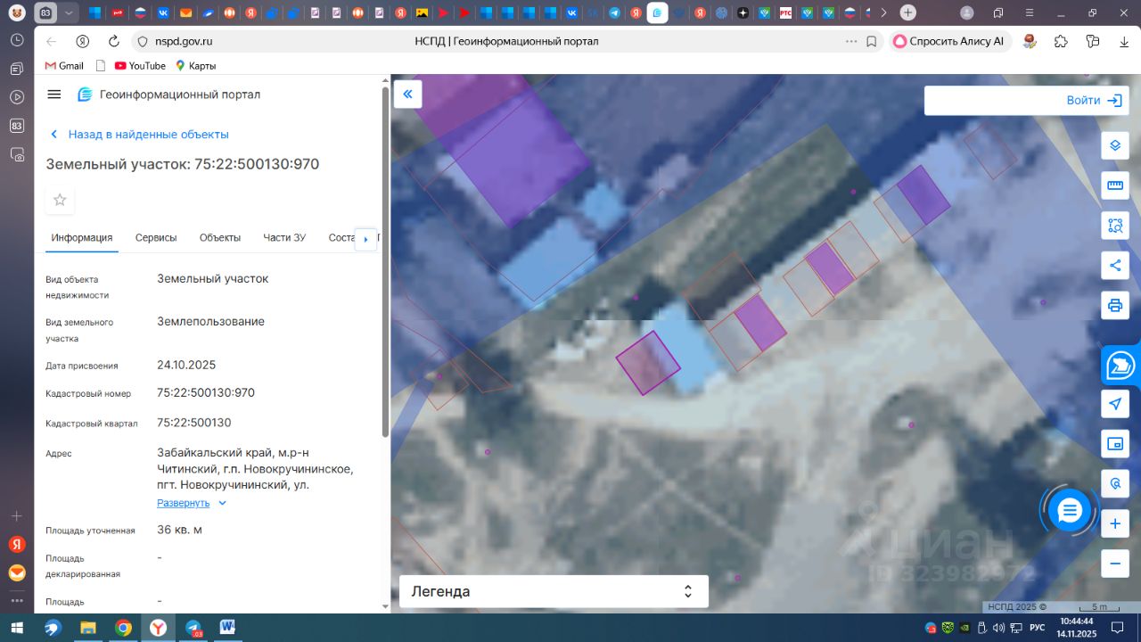Open the Yandex home button in toolbar
This screenshot has width=1141, height=642.
82,41
